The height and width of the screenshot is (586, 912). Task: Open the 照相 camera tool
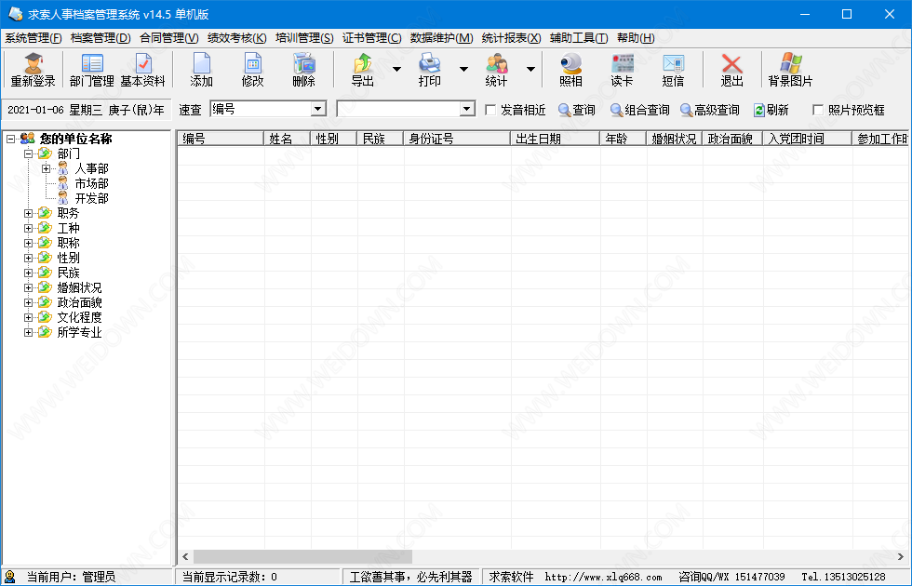pos(571,70)
